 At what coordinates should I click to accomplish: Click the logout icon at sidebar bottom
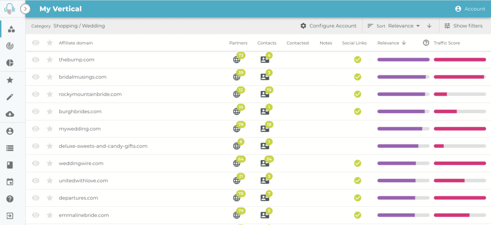coord(10,216)
